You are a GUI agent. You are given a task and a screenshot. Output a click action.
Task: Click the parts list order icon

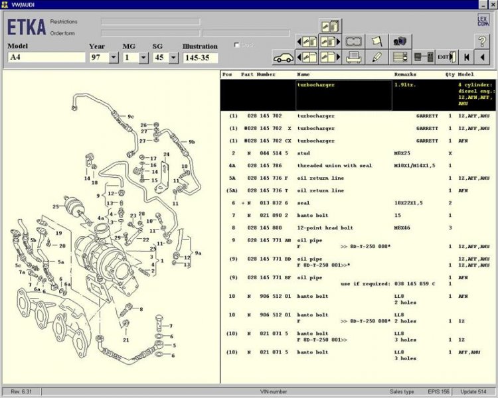(400, 58)
